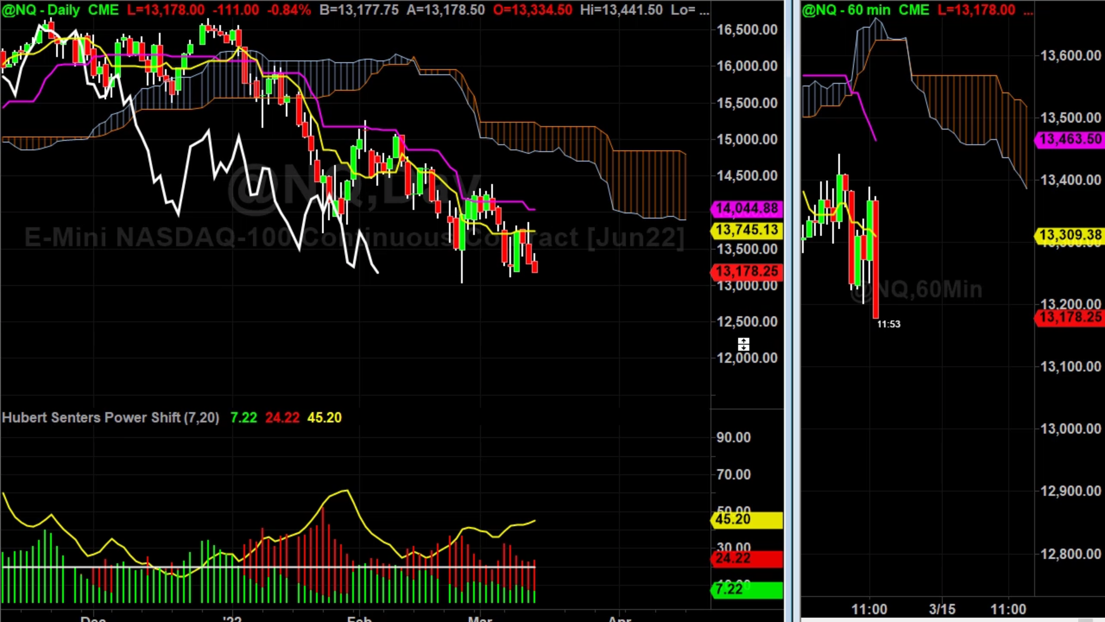
Task: Click the 12,900.00 label on 60 min axis
Action: click(x=1071, y=491)
